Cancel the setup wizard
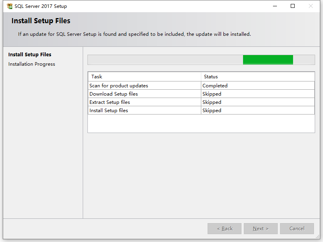 coord(297,228)
